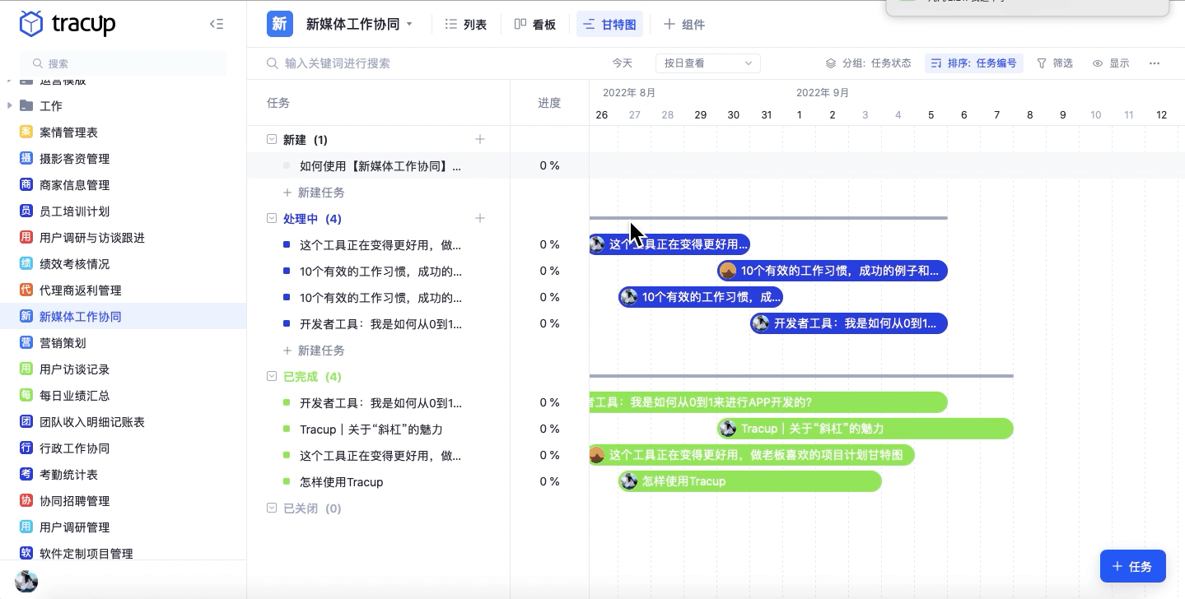Viewport: 1185px width, 599px height.
Task: Click plus icon beside 新建 group
Action: (480, 139)
